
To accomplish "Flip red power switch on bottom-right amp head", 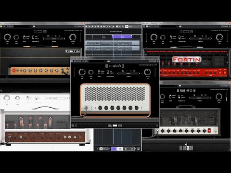I will (209, 130).
